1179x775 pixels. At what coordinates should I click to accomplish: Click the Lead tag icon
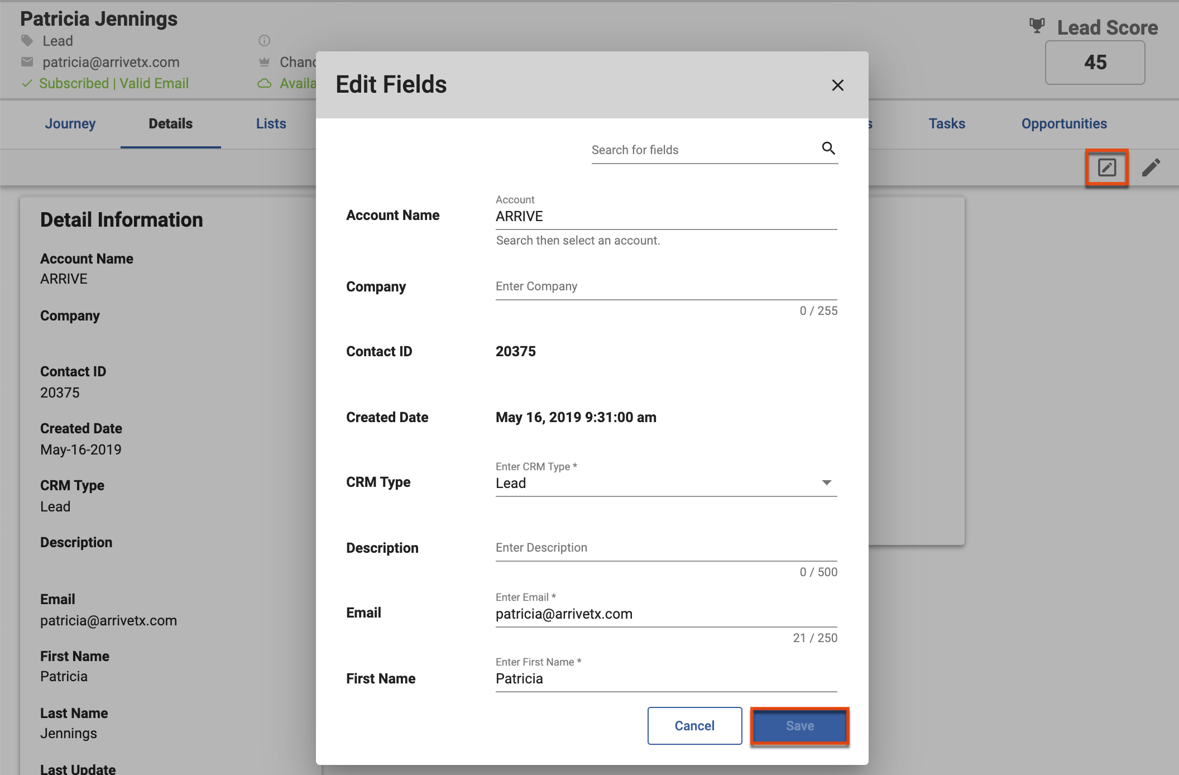click(27, 40)
